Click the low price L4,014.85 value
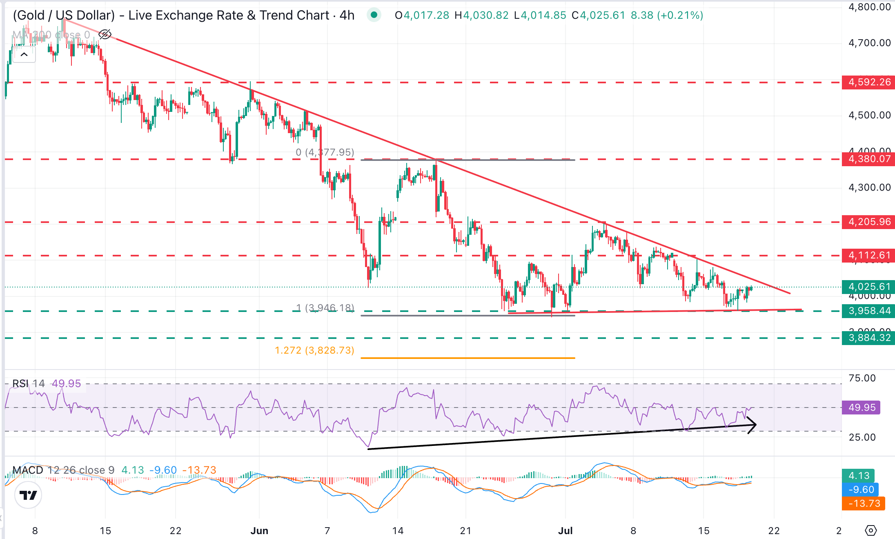Screen dimensions: 895x539 coord(540,16)
